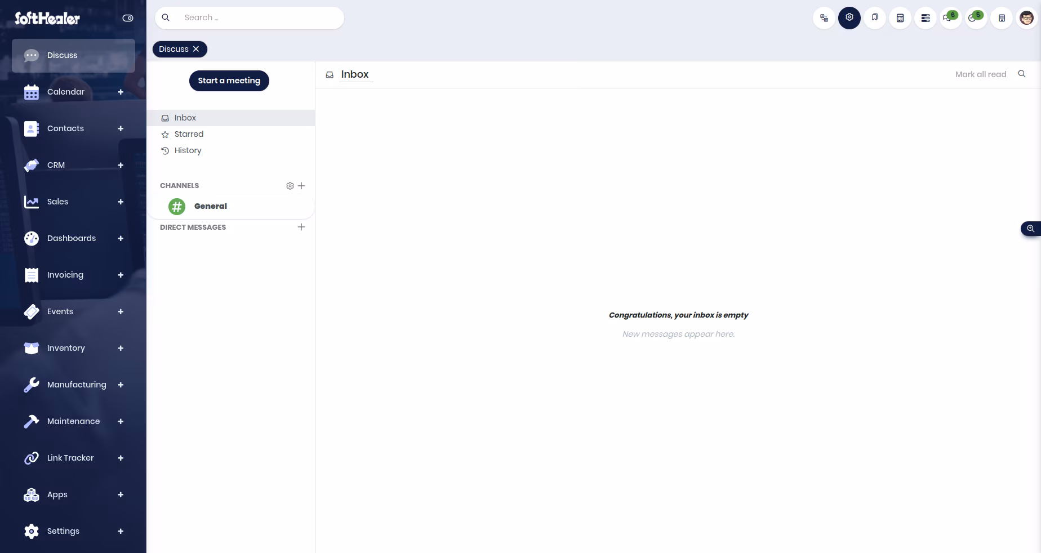Screen dimensions: 1041x553
Task: Open activities clock icon with badge 5
Action: (x=976, y=18)
